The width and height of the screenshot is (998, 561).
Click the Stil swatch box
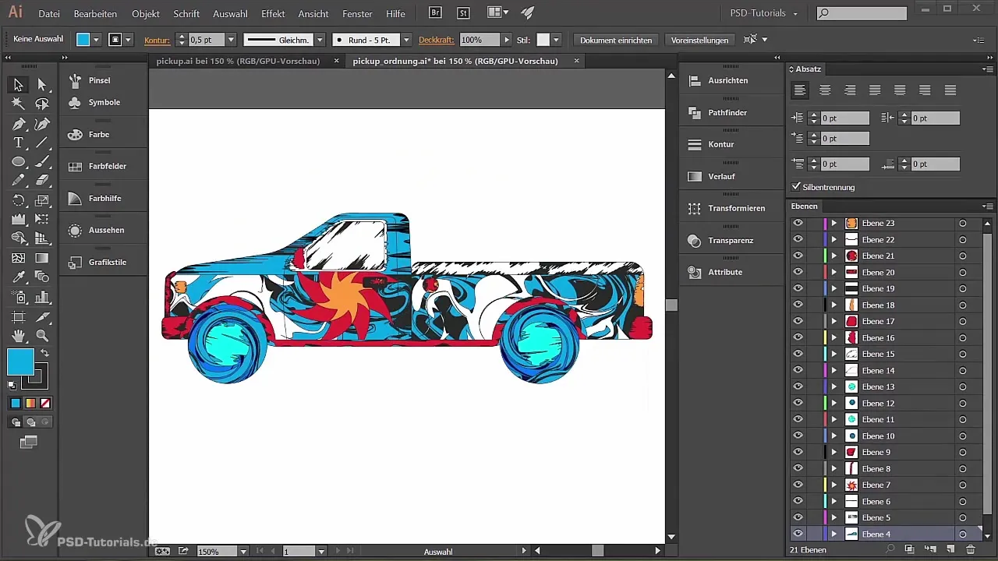tap(543, 40)
